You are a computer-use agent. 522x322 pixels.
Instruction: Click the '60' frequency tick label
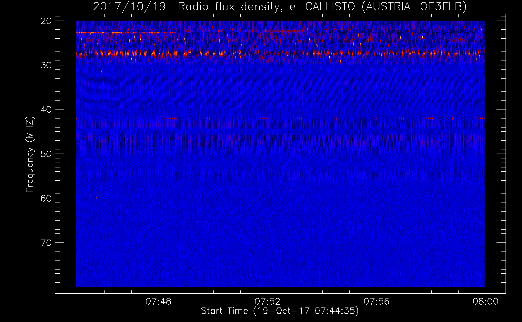[x=46, y=198]
